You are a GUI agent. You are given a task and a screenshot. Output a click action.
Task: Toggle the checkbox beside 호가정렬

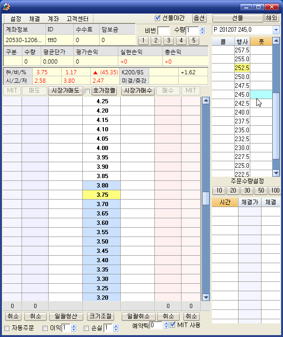tap(87, 91)
